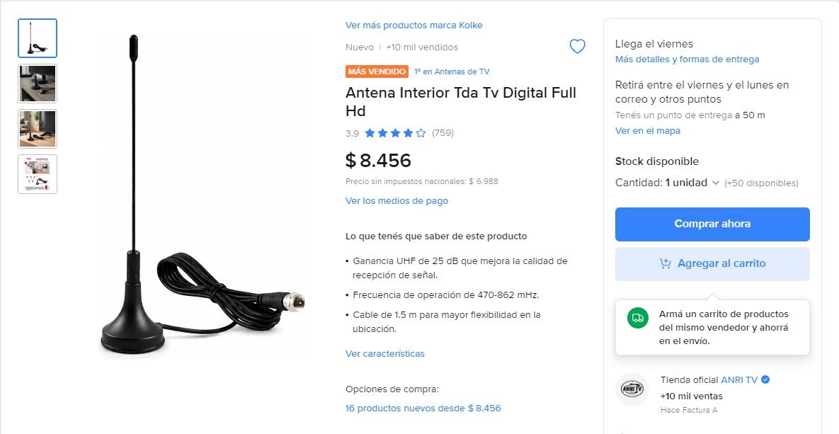Select the second thumbnail with TV on desk
The image size is (839, 434).
coord(38,84)
